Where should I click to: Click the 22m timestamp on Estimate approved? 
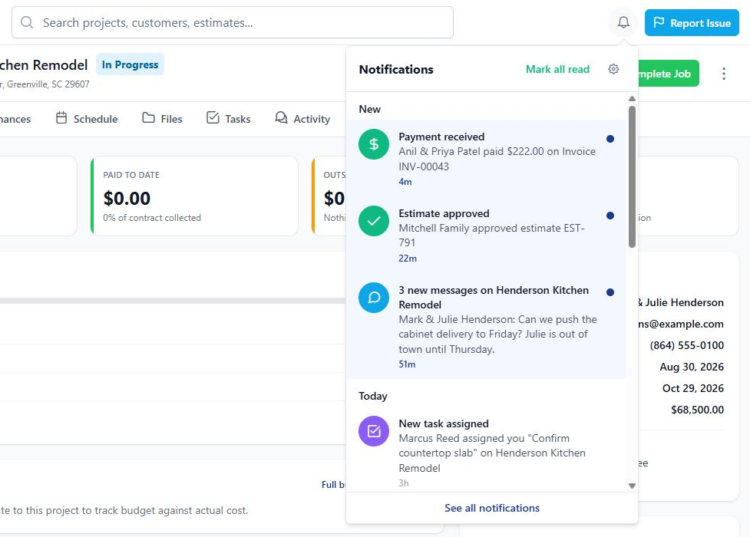(x=408, y=259)
